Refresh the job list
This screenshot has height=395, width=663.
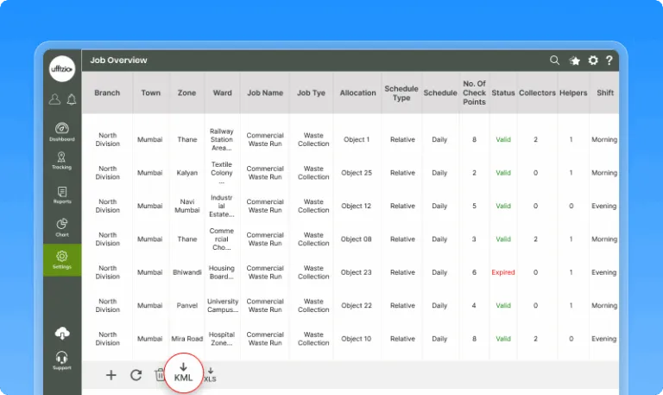click(x=136, y=375)
